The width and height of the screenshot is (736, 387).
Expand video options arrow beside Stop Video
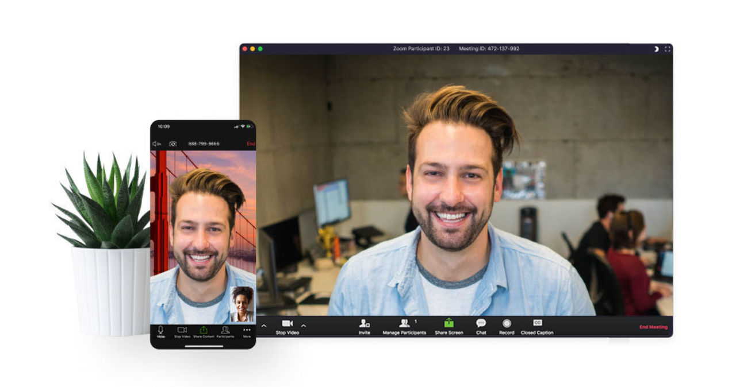point(304,326)
